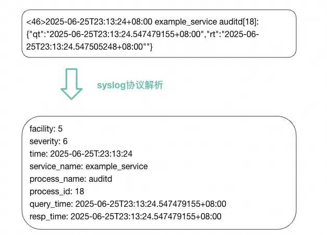
Task: Click the time: 2025-06-25T:23:13:24 field
Action: [x=81, y=154]
